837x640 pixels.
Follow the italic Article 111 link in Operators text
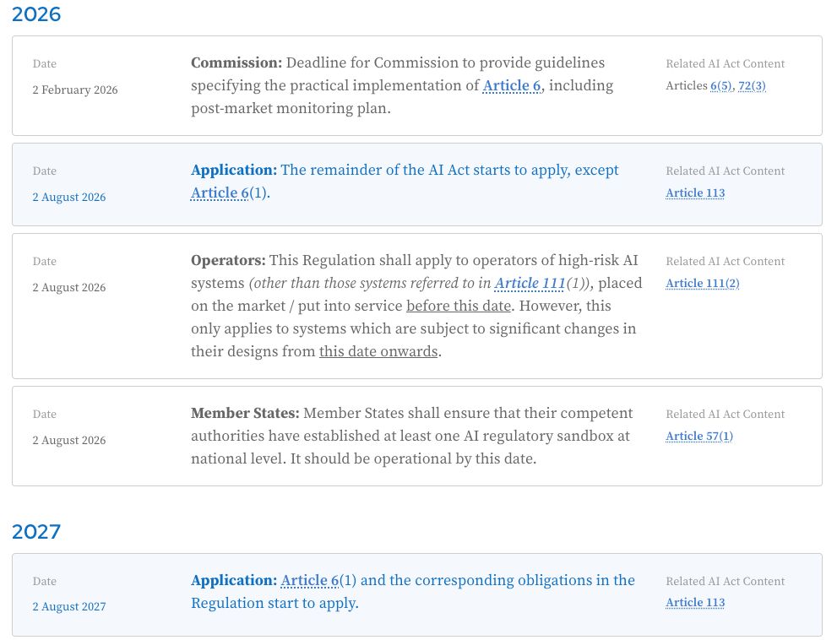530,283
